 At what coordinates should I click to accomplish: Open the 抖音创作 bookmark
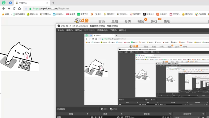coord(148,14)
